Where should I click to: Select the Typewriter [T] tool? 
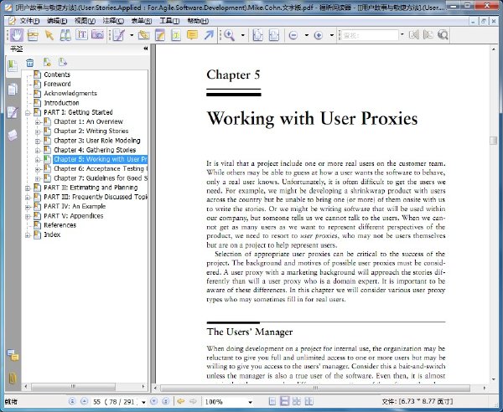(81, 34)
